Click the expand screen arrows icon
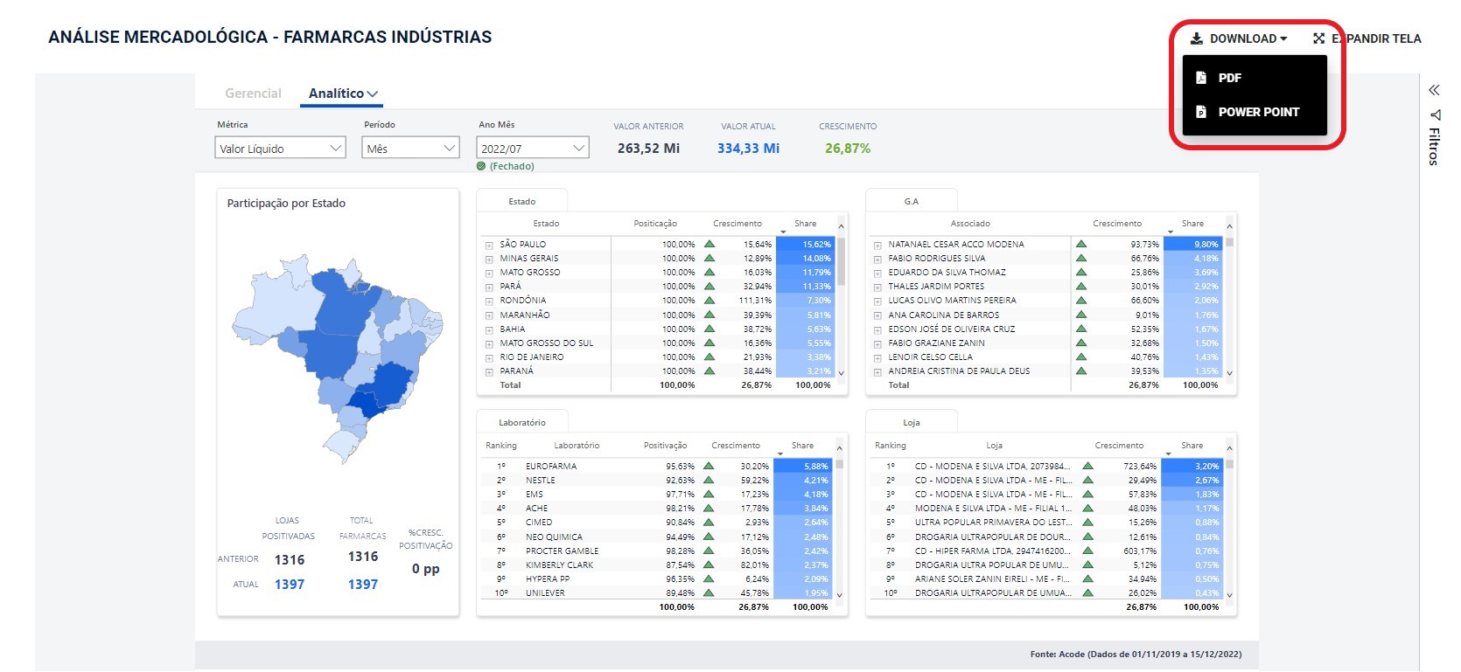 pos(1318,38)
